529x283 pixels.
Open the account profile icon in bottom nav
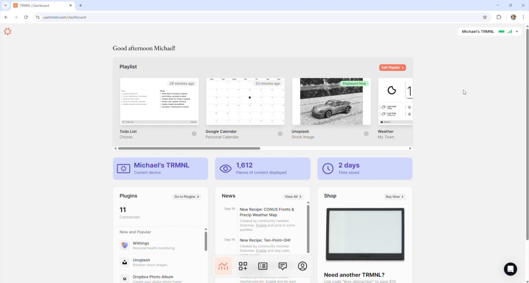tap(302, 266)
